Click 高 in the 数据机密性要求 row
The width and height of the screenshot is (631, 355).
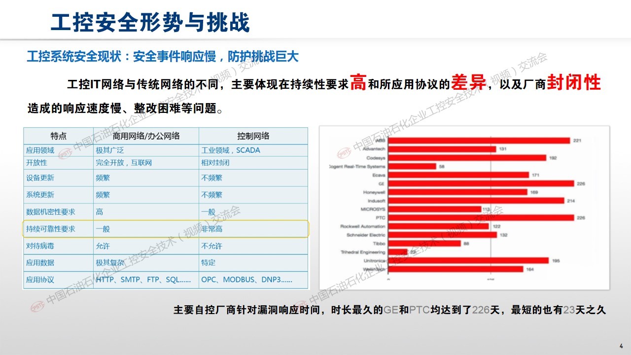[x=100, y=212]
